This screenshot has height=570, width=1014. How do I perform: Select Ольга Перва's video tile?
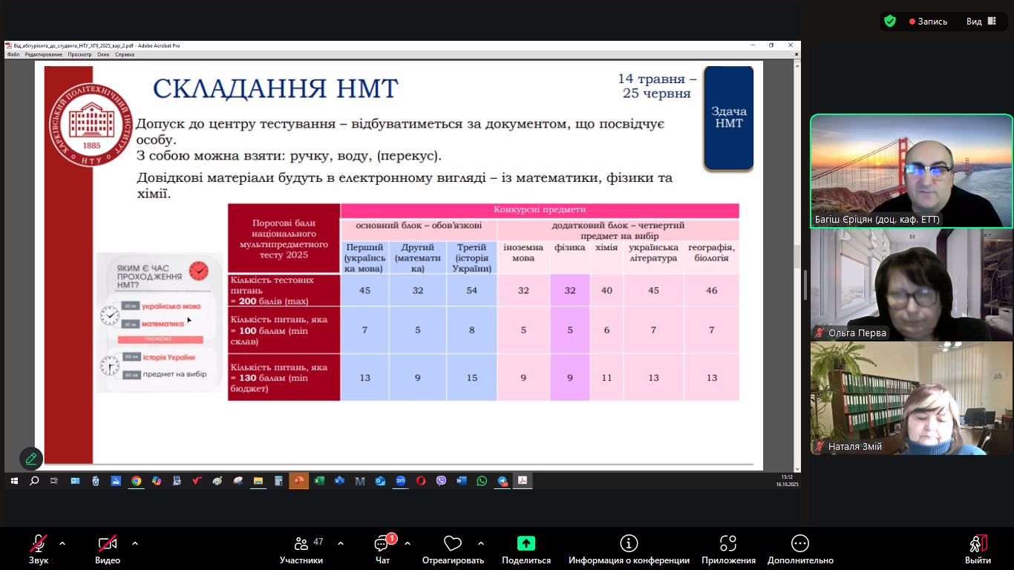912,285
